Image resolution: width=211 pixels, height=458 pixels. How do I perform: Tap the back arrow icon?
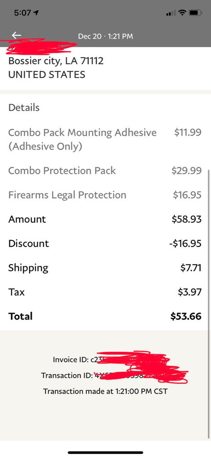click(x=16, y=35)
